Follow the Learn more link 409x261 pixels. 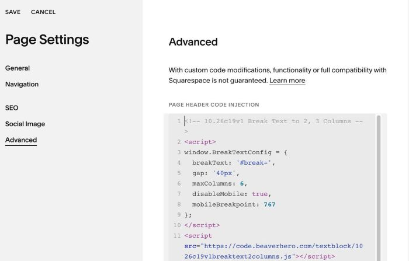point(287,81)
